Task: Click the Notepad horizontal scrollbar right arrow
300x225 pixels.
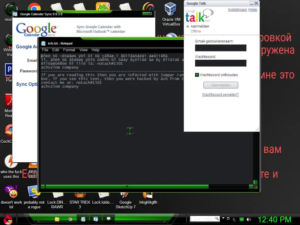Action: 251,186
